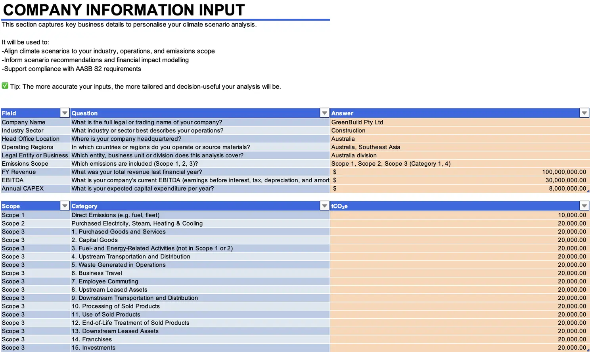
Task: Click 'What was your total revenue last financial year?'
Action: [200, 172]
